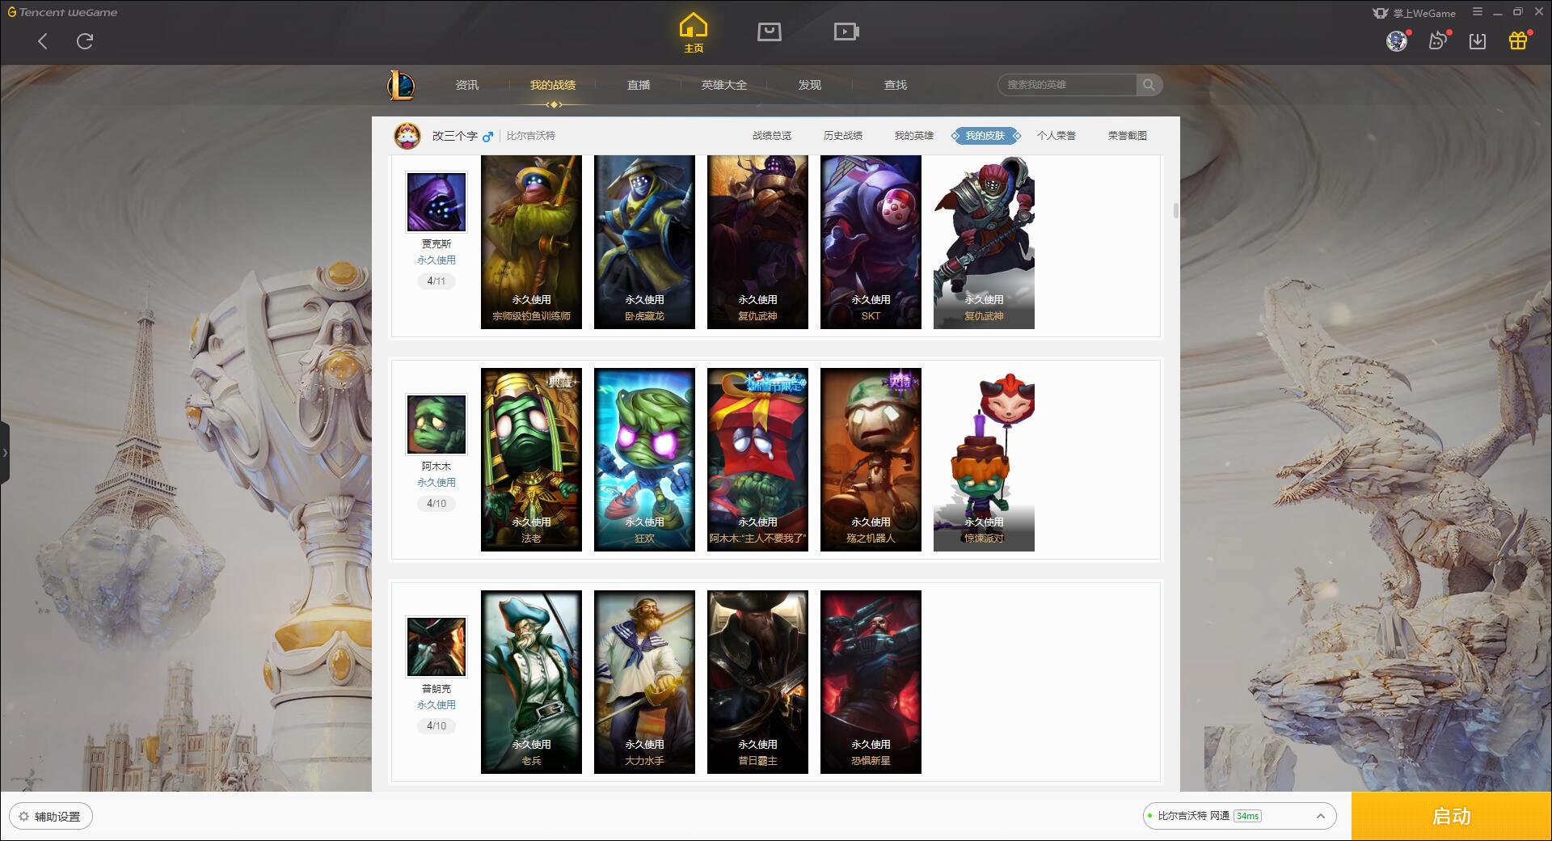Viewport: 1552px width, 841px height.
Task: Click the male gender symbol icon
Action: tap(487, 137)
